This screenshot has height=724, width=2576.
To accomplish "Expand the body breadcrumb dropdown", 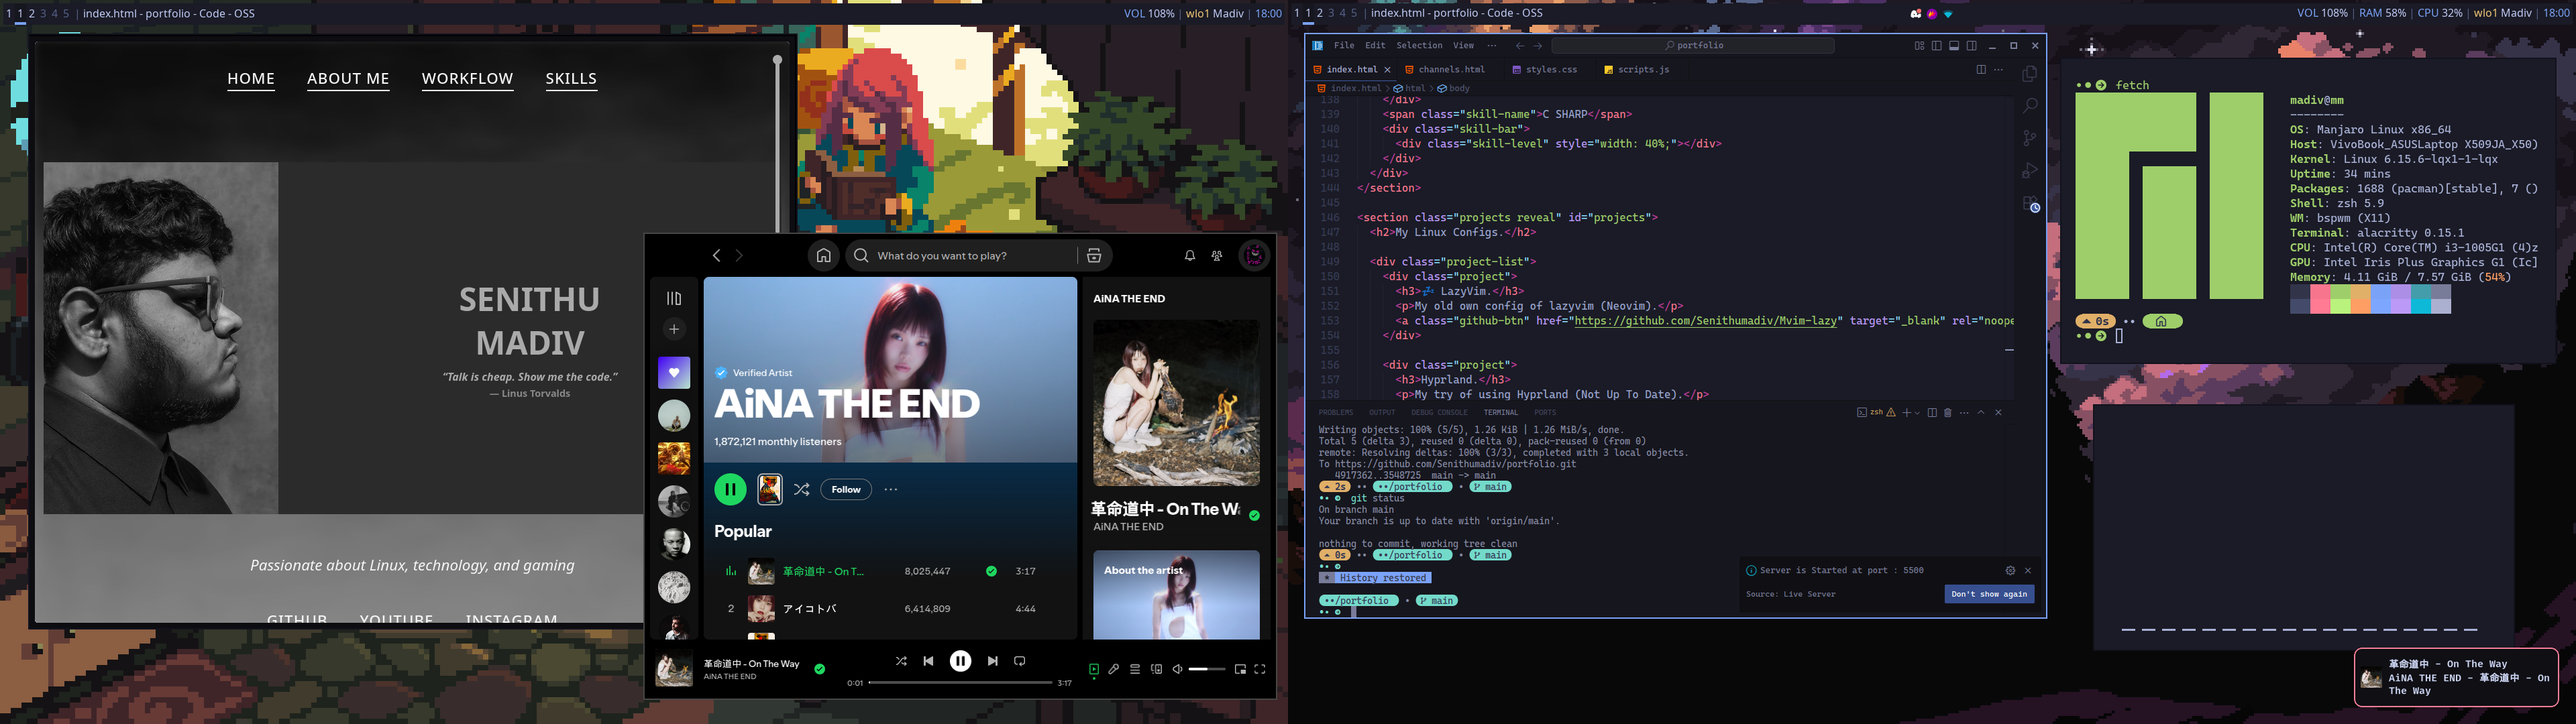I will pyautogui.click(x=1454, y=89).
